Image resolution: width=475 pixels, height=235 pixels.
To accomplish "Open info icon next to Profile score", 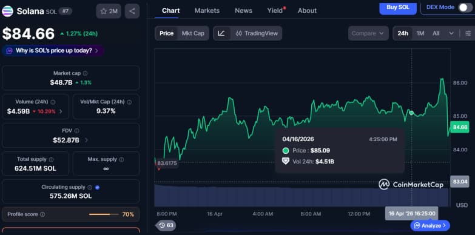I will click(42, 214).
